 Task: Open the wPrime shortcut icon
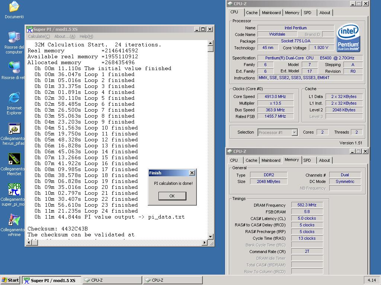pyautogui.click(x=15, y=220)
